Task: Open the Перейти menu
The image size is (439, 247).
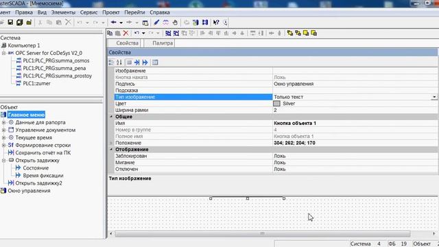Action: (134, 12)
